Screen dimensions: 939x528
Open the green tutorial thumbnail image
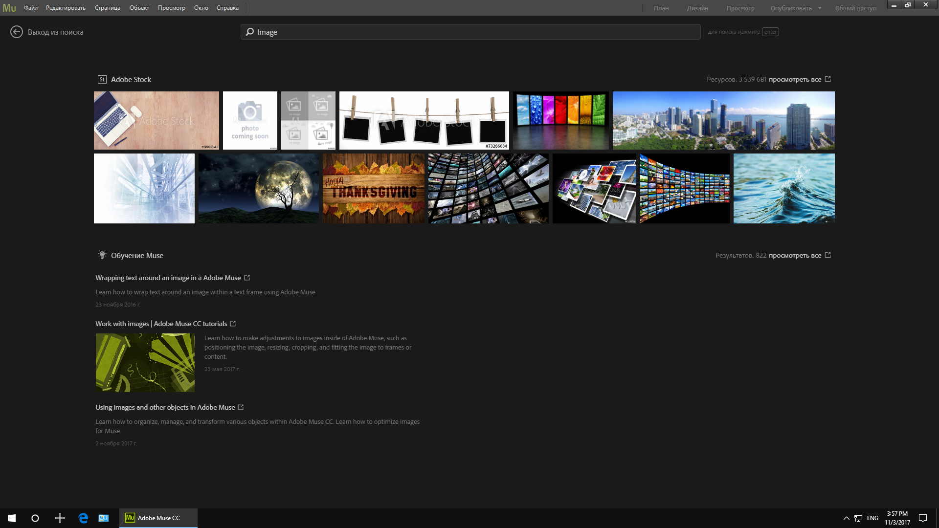click(x=145, y=363)
